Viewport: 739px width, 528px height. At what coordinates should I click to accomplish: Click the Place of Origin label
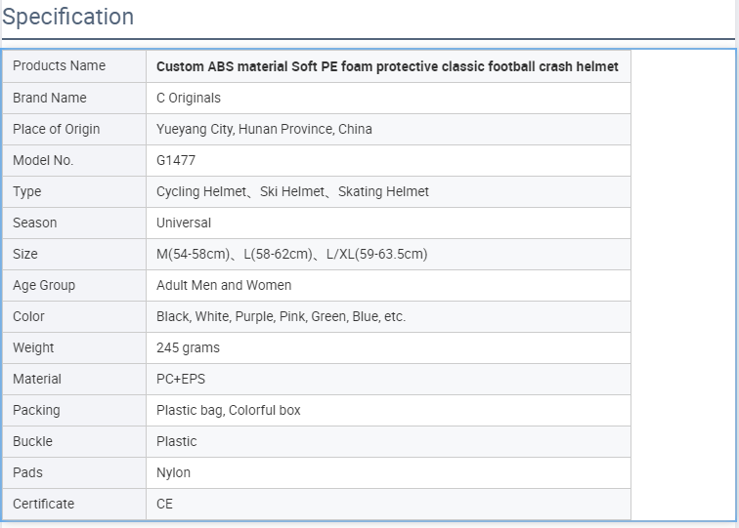[56, 129]
